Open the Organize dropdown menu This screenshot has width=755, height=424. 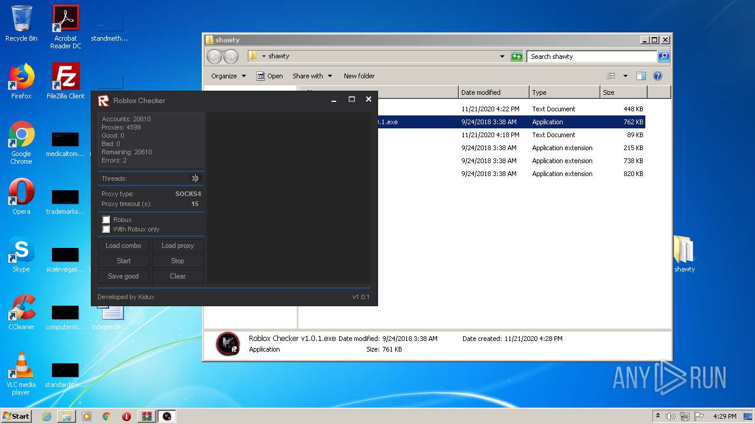[x=228, y=76]
